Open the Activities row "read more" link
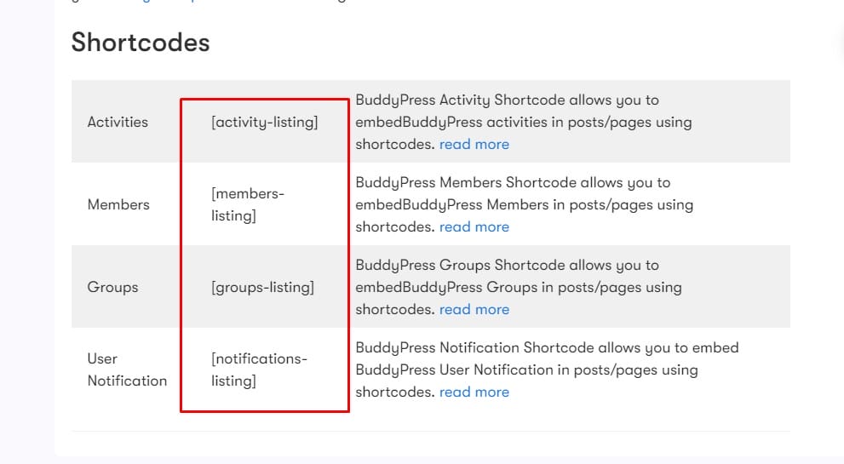Screen dimensions: 844x464 click(474, 144)
